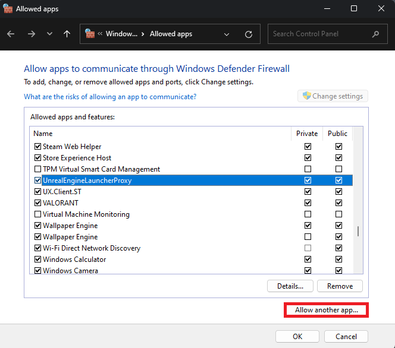Toggle Public for Virtual Machine Monitoring
Viewport: 395px width, 348px height.
tap(338, 214)
